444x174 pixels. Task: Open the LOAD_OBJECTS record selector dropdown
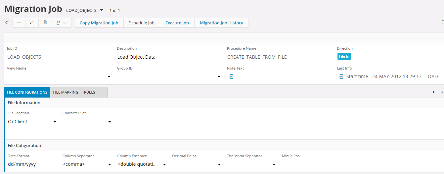click(x=102, y=10)
